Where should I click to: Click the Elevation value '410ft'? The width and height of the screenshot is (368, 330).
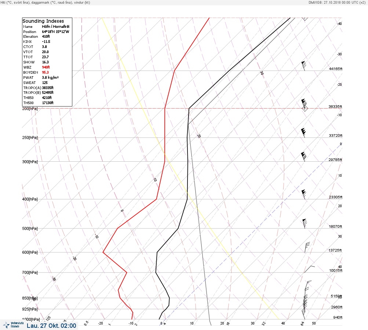(x=46, y=36)
